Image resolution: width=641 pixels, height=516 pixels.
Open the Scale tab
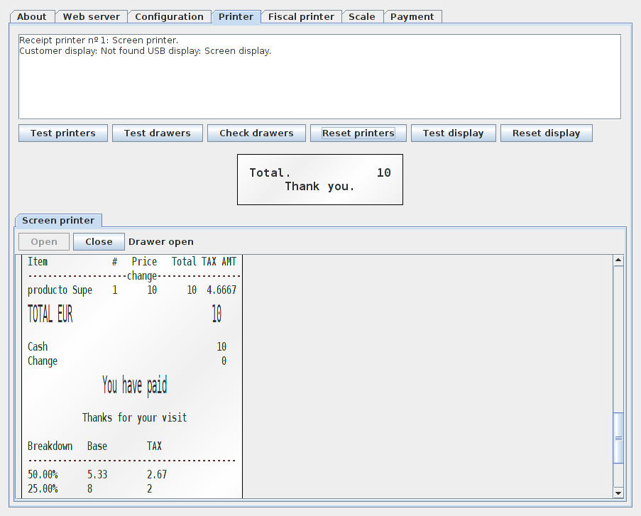tap(362, 17)
